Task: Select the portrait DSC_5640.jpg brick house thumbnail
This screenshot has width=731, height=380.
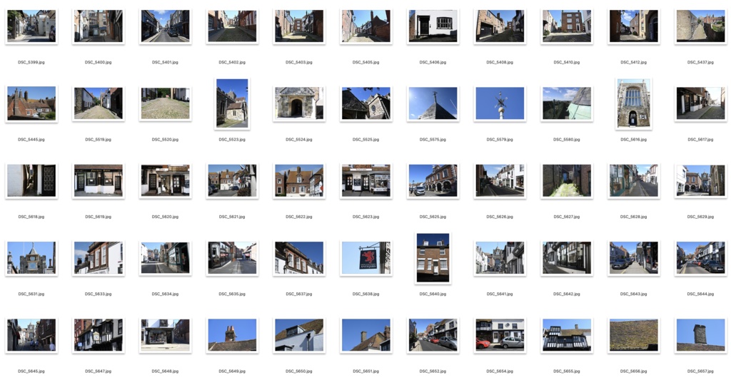Action: [433, 258]
